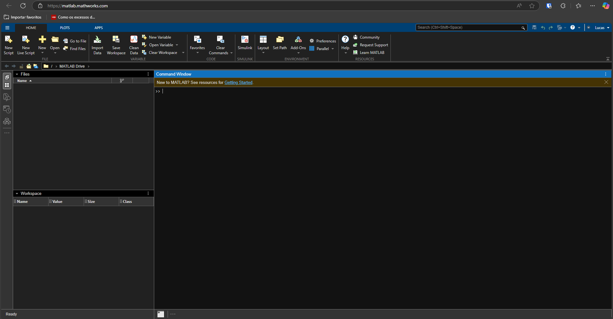Click Workspace Class column header
613x319 pixels.
pos(136,202)
